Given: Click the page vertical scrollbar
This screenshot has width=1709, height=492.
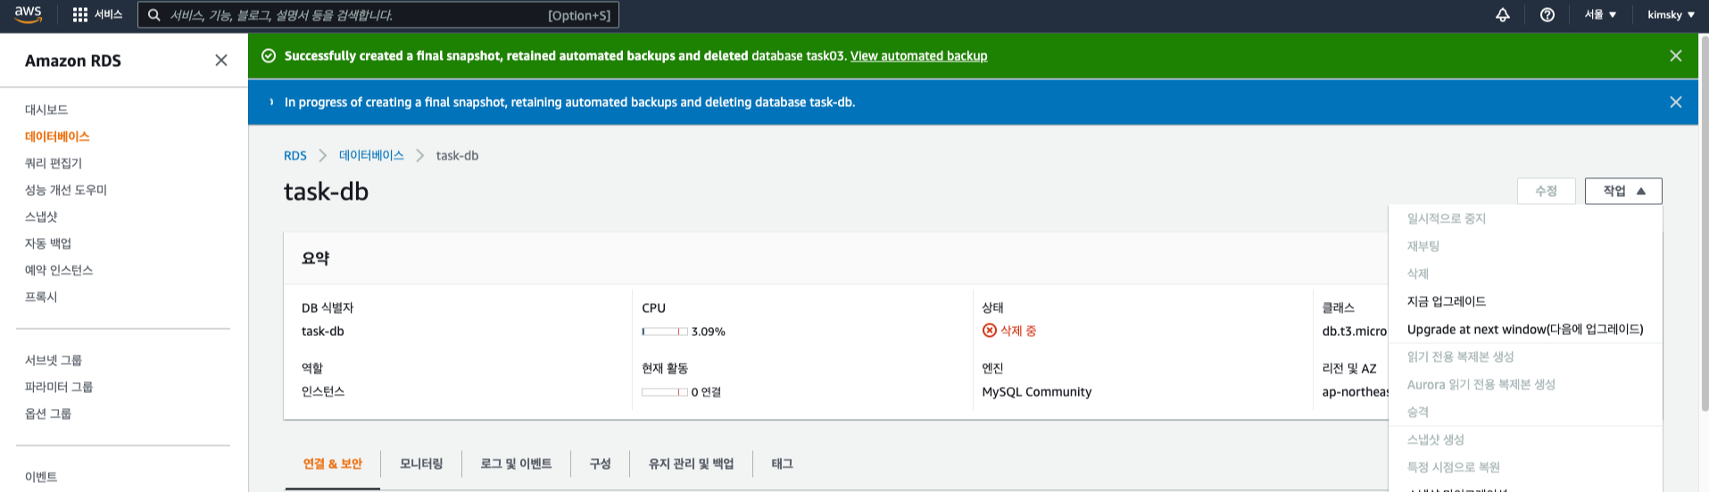Looking at the screenshot, I should (x=1704, y=223).
